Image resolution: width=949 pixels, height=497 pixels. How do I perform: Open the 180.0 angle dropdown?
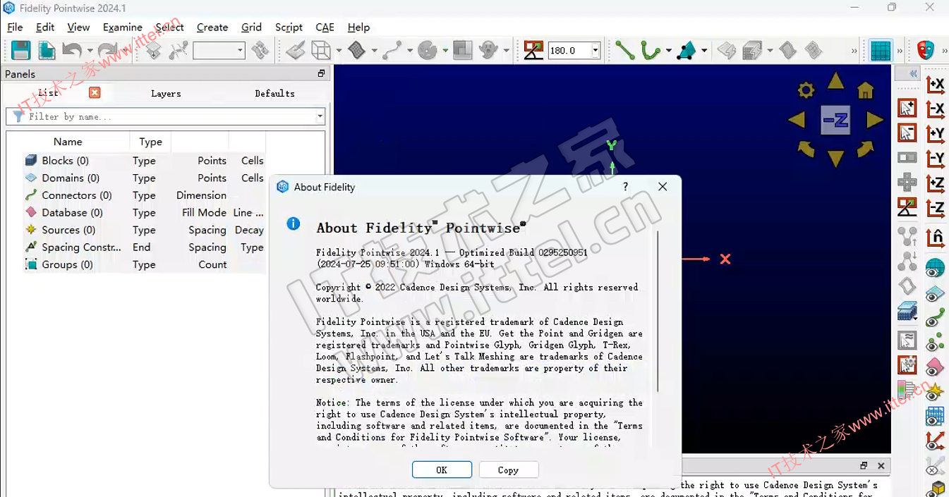tap(596, 51)
